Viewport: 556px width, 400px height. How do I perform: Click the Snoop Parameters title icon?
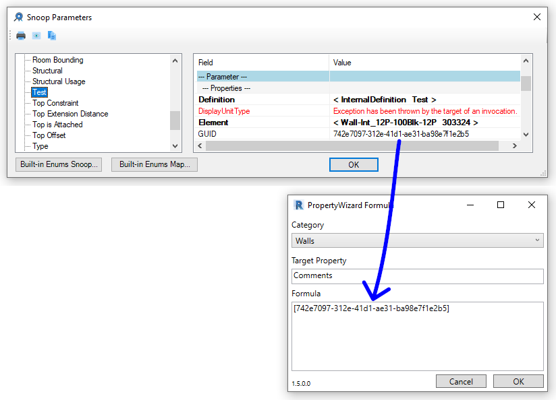pos(18,18)
